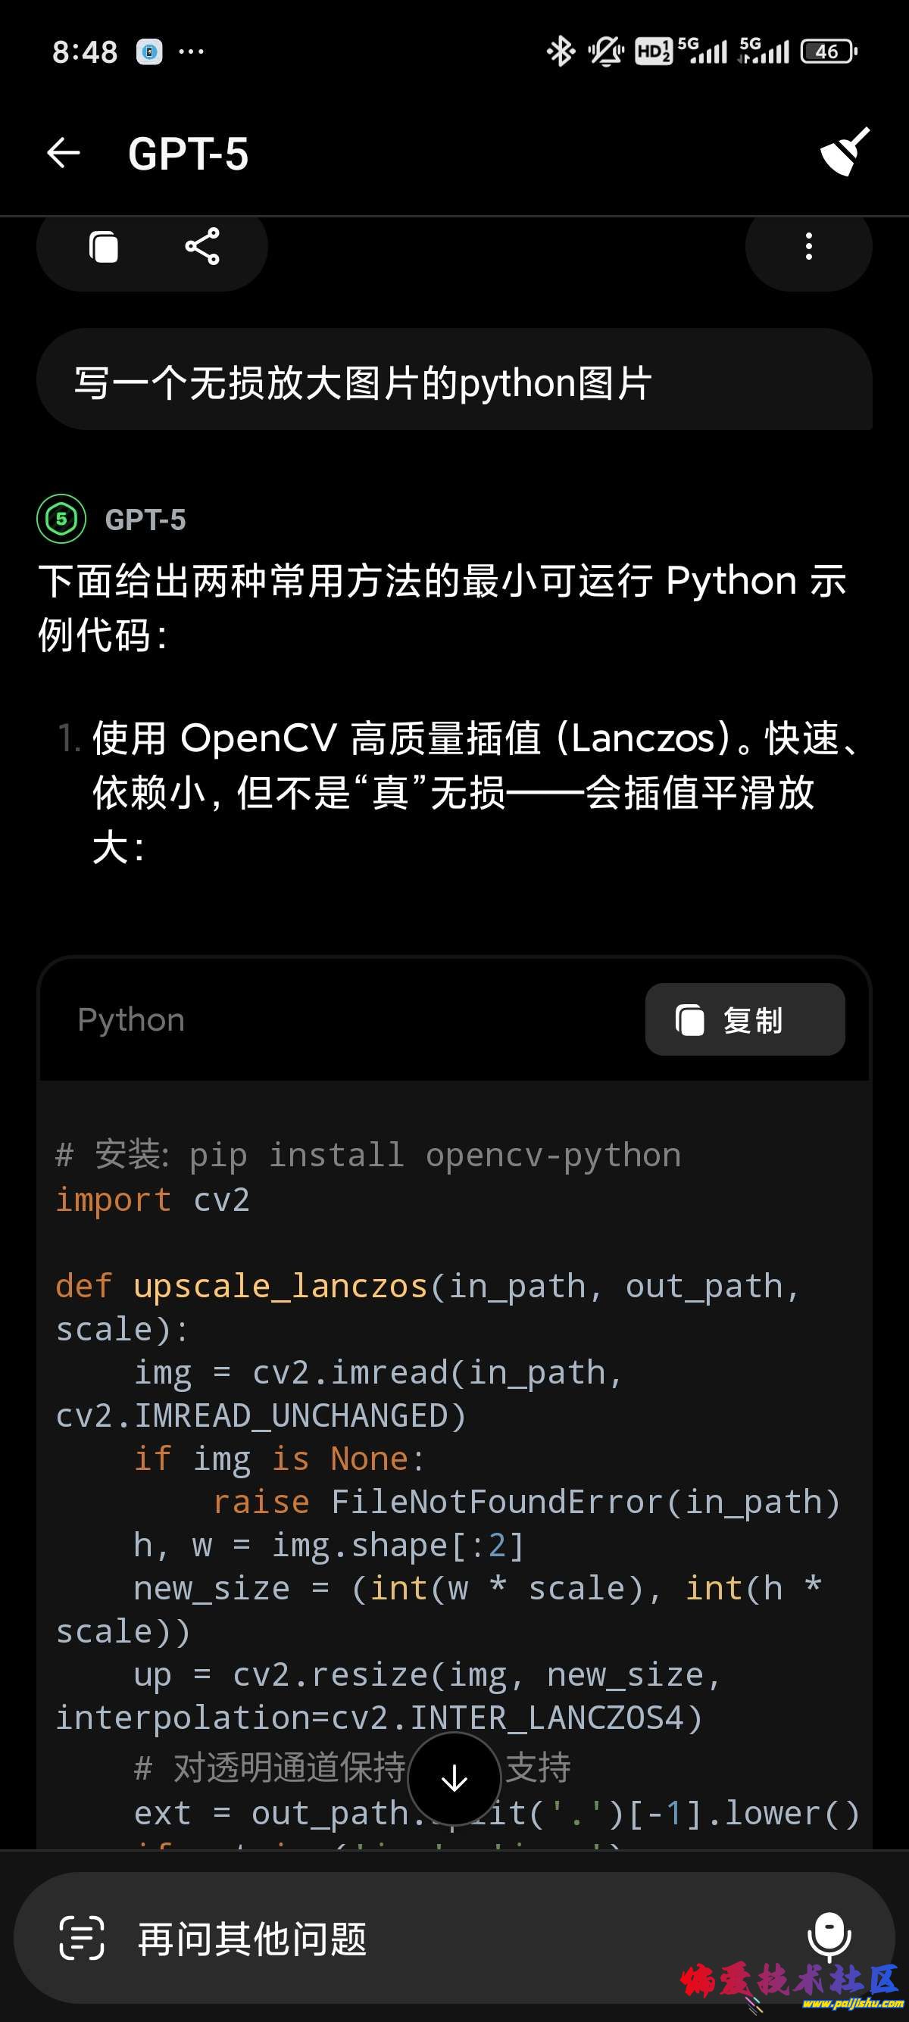Viewport: 909px width, 2022px height.
Task: Tap the upscale_lanczos function definition line
Action: [428, 1287]
